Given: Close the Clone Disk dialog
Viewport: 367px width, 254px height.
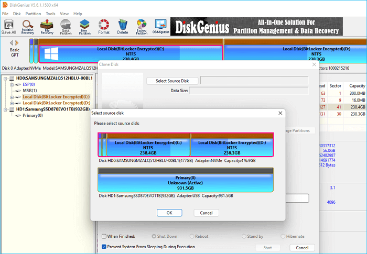Looking at the screenshot, I should 314,64.
